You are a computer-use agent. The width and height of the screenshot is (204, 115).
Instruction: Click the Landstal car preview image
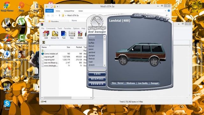[x=140, y=54]
